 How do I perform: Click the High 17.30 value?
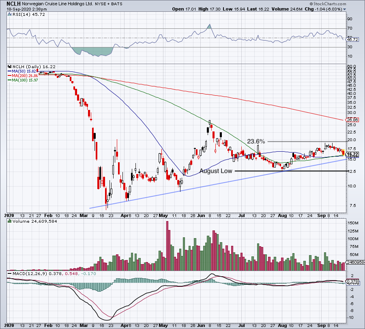[209, 9]
